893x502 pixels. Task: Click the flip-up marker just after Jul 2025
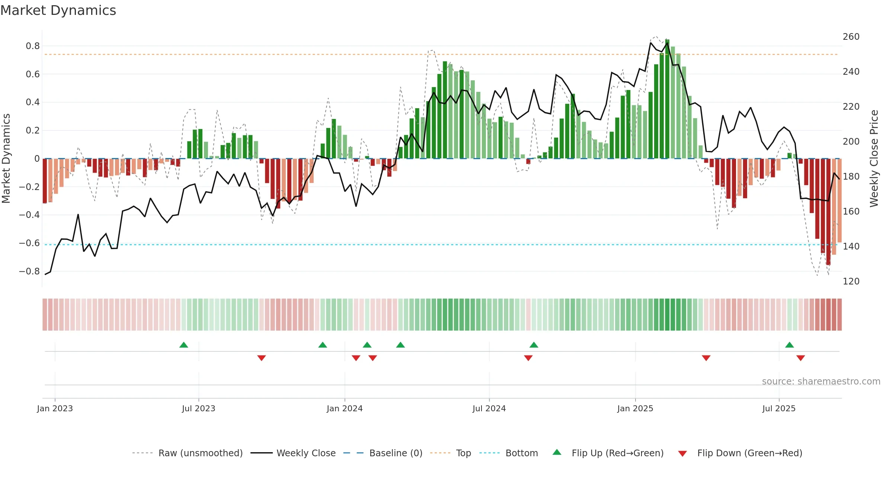click(x=790, y=345)
